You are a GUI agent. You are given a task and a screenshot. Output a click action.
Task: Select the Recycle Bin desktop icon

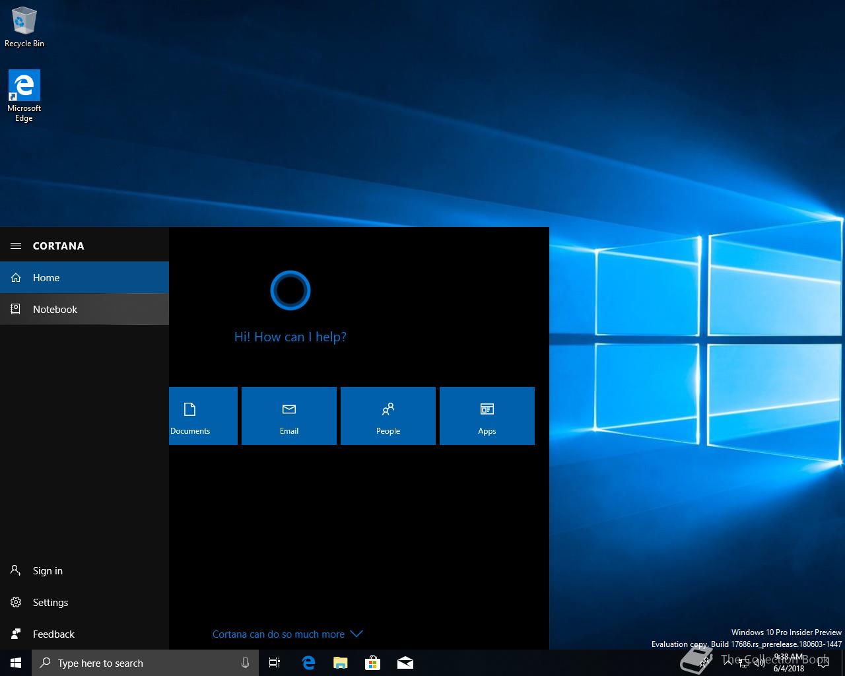[x=24, y=28]
